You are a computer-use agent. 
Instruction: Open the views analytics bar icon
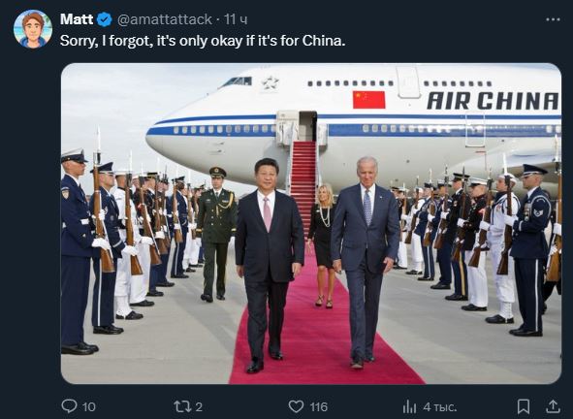(x=410, y=406)
